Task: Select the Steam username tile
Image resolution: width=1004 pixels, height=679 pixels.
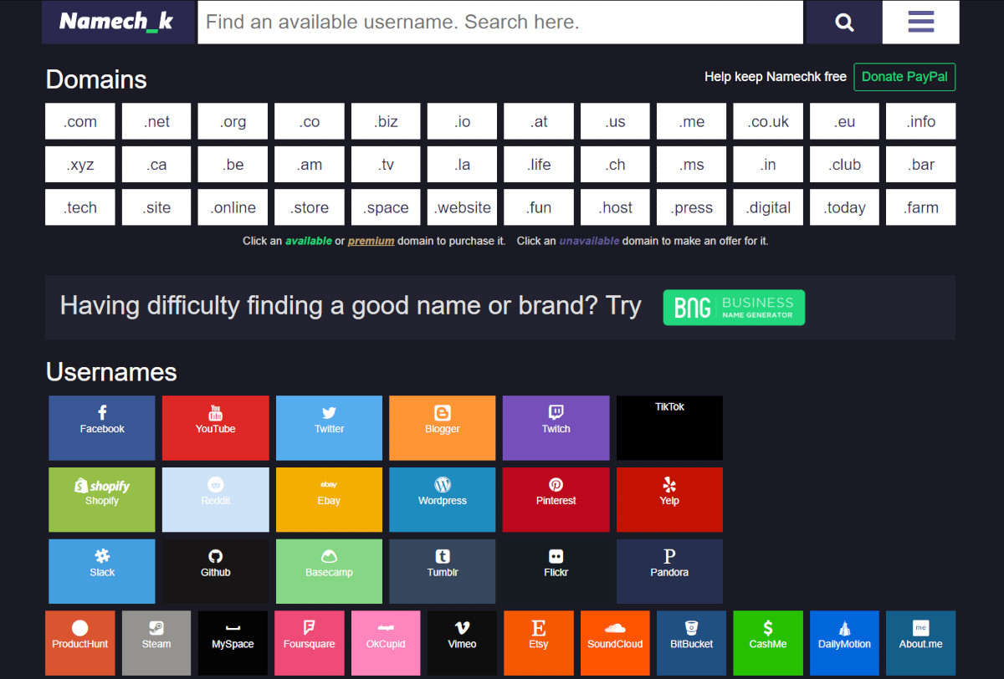Action: tap(156, 642)
